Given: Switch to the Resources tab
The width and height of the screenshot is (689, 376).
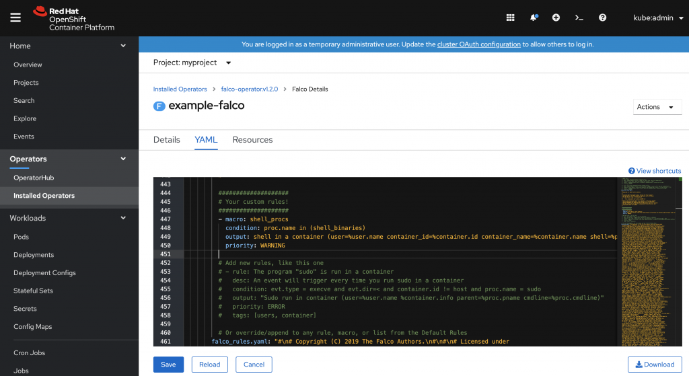Looking at the screenshot, I should click(x=253, y=140).
